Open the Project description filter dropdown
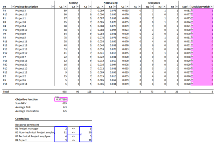The image size is (214, 144). 53,6
